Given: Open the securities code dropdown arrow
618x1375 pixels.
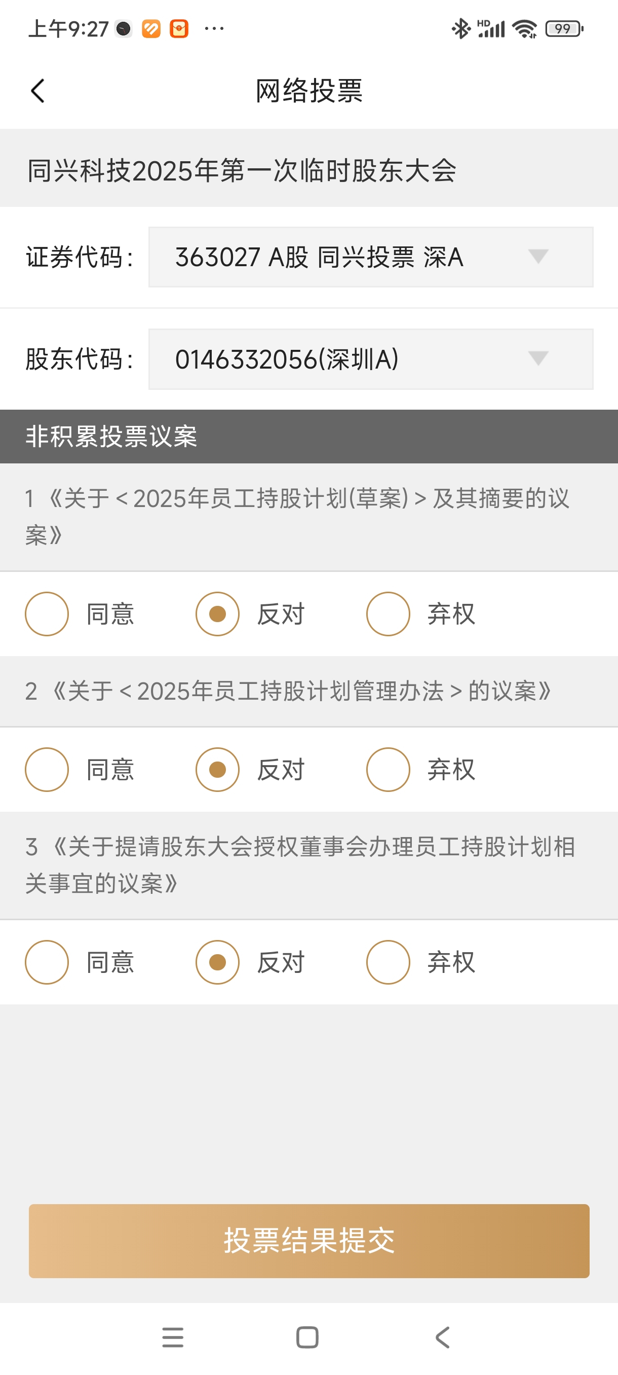Looking at the screenshot, I should click(537, 257).
